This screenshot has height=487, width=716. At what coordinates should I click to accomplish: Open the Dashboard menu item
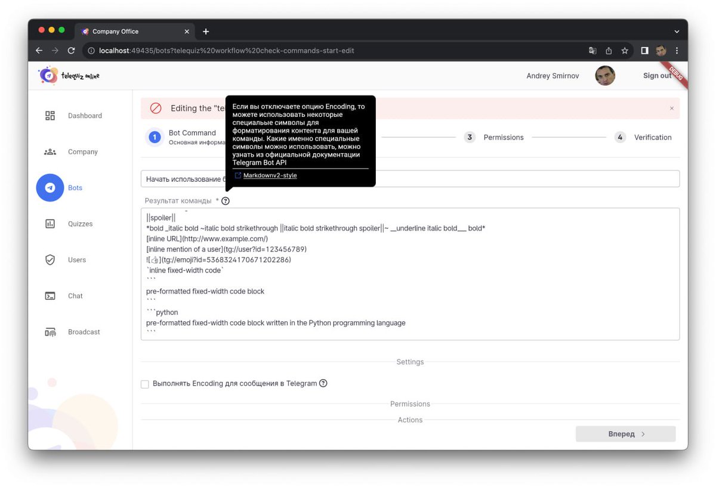85,116
